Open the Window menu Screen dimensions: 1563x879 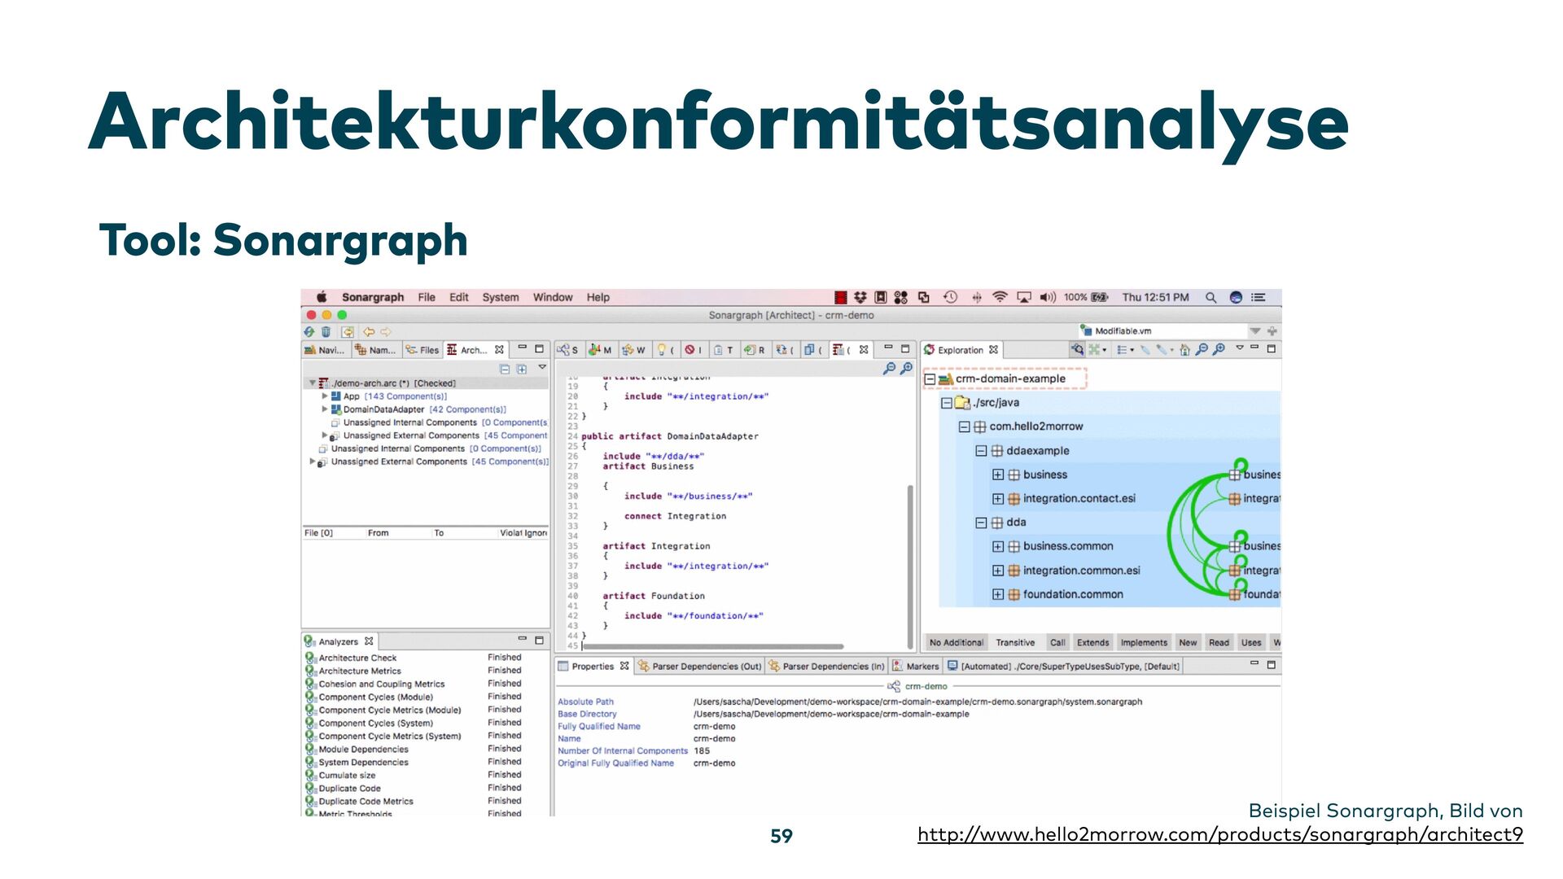pos(553,298)
